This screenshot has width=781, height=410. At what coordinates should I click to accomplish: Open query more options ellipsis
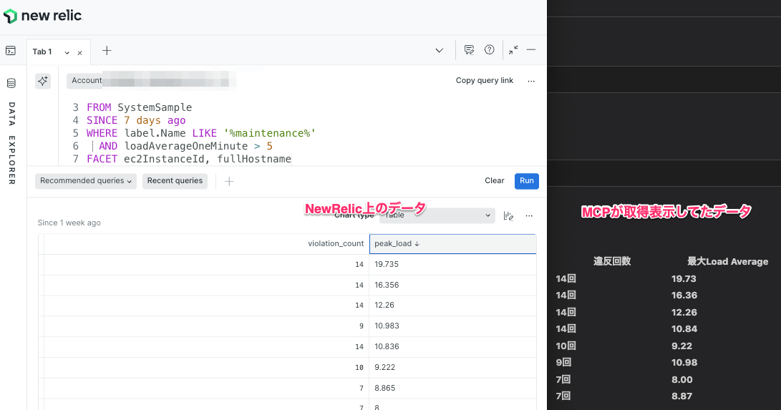click(x=531, y=81)
